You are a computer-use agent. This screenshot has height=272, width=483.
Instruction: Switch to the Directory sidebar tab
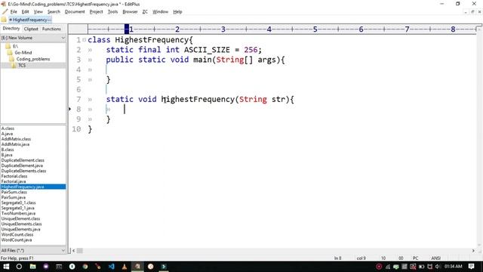[11, 29]
